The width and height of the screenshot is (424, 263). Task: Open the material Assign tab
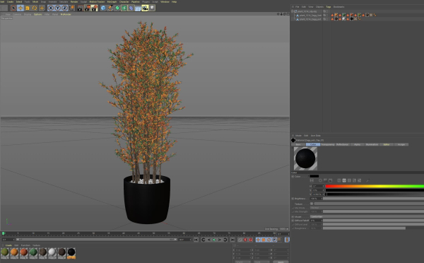[x=401, y=145]
